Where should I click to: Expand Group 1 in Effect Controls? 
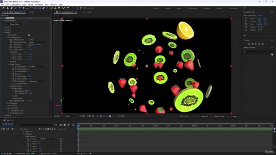point(4,28)
